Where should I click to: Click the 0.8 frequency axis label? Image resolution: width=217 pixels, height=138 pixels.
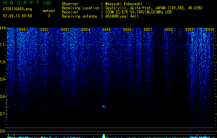pos(3,97)
